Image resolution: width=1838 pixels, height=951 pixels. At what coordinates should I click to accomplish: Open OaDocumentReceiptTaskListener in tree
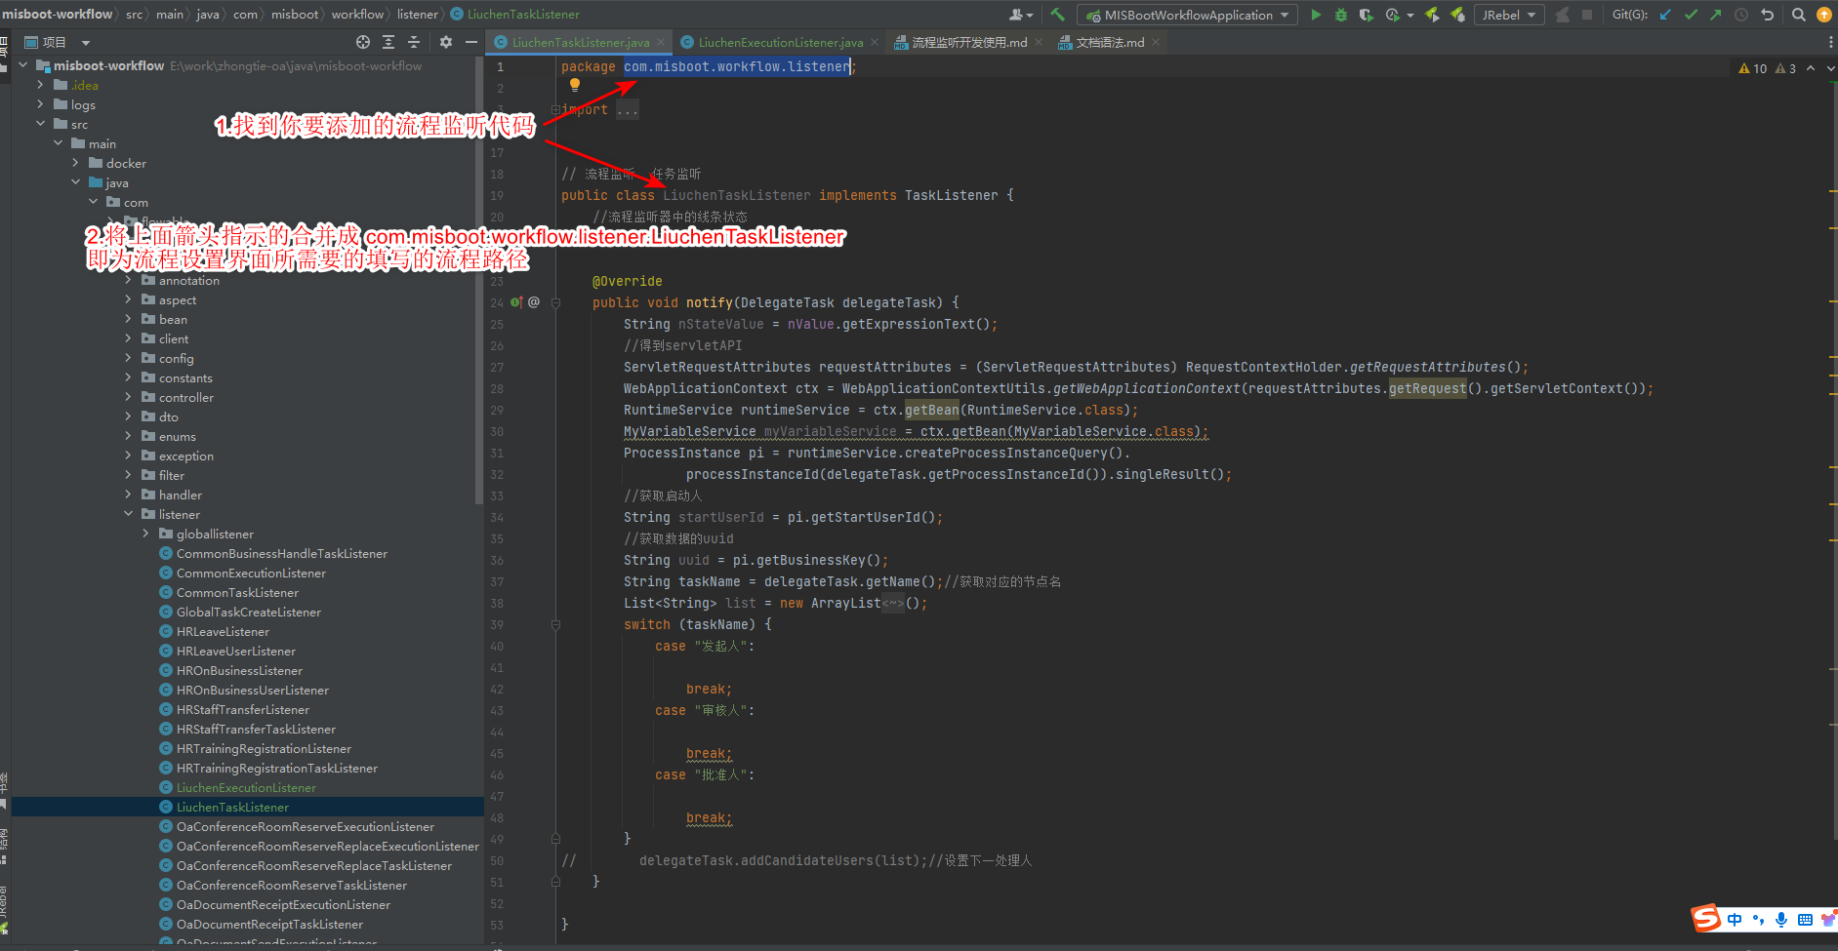click(269, 924)
